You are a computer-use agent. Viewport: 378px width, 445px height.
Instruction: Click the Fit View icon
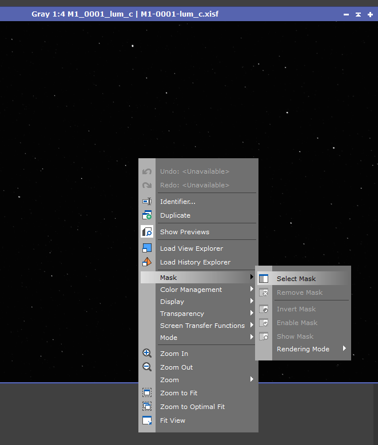coord(147,420)
